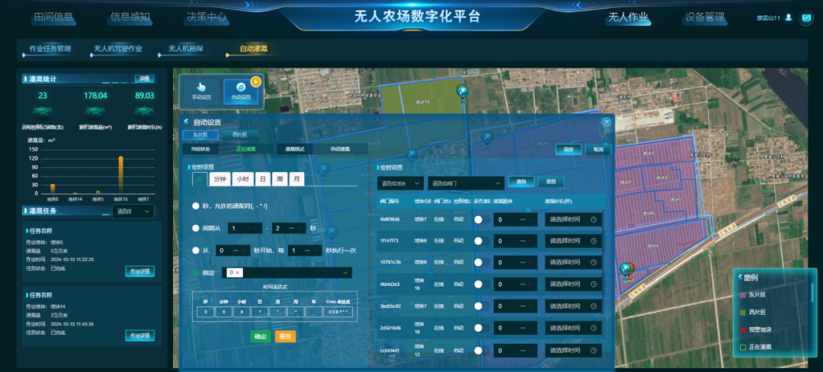Click clock icon in valve 4b6f36d6 row
823x372 pixels.
[593, 220]
